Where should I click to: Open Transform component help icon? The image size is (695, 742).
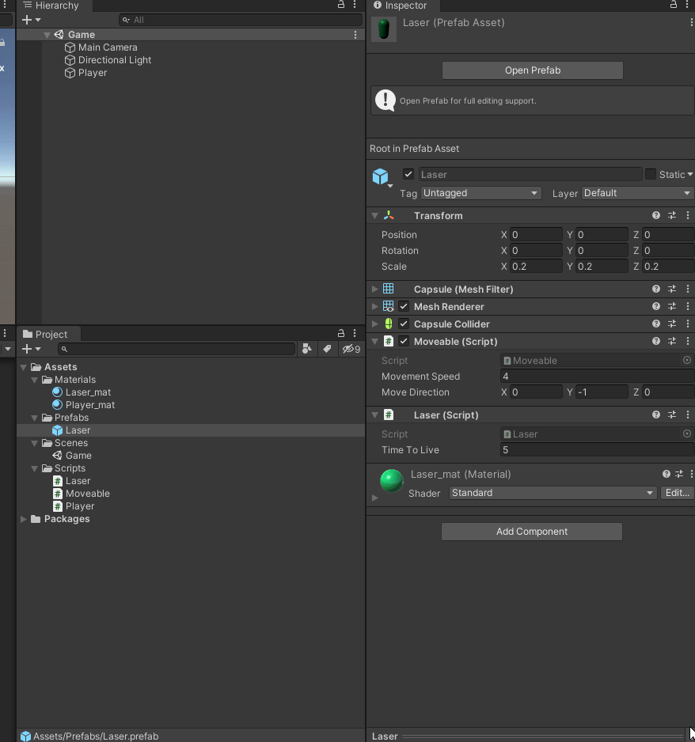tap(655, 215)
